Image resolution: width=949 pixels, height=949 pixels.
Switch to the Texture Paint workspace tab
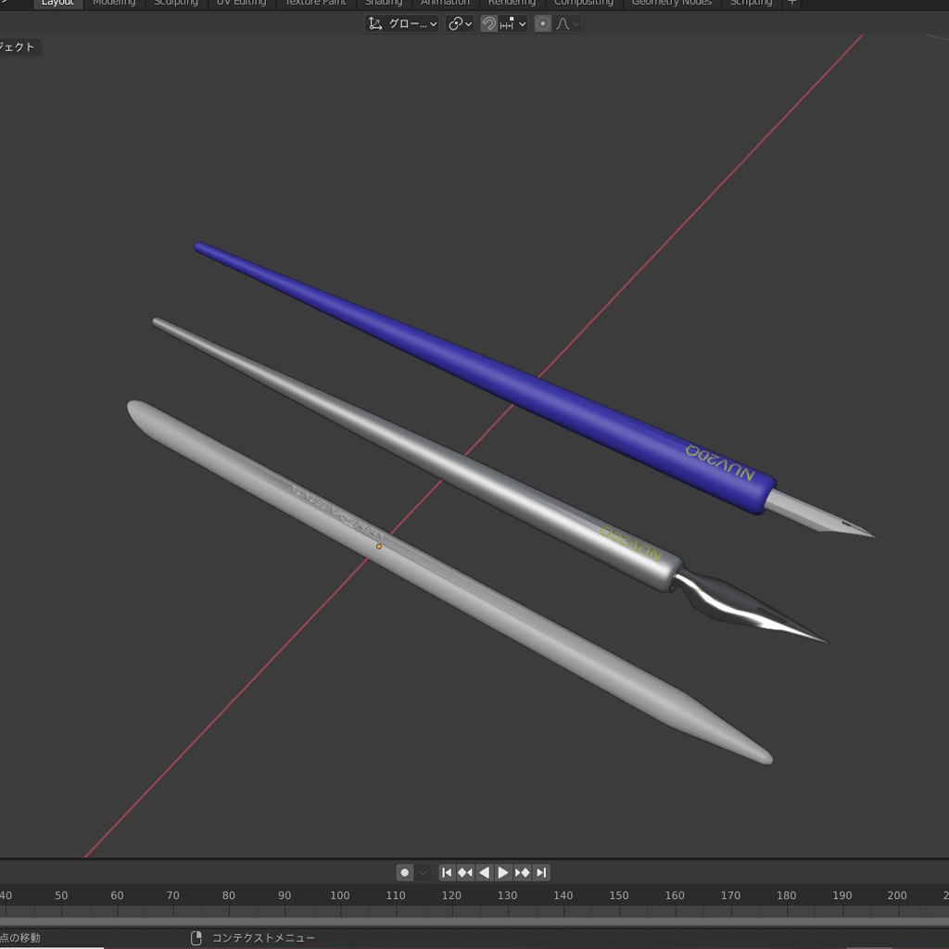[315, 3]
